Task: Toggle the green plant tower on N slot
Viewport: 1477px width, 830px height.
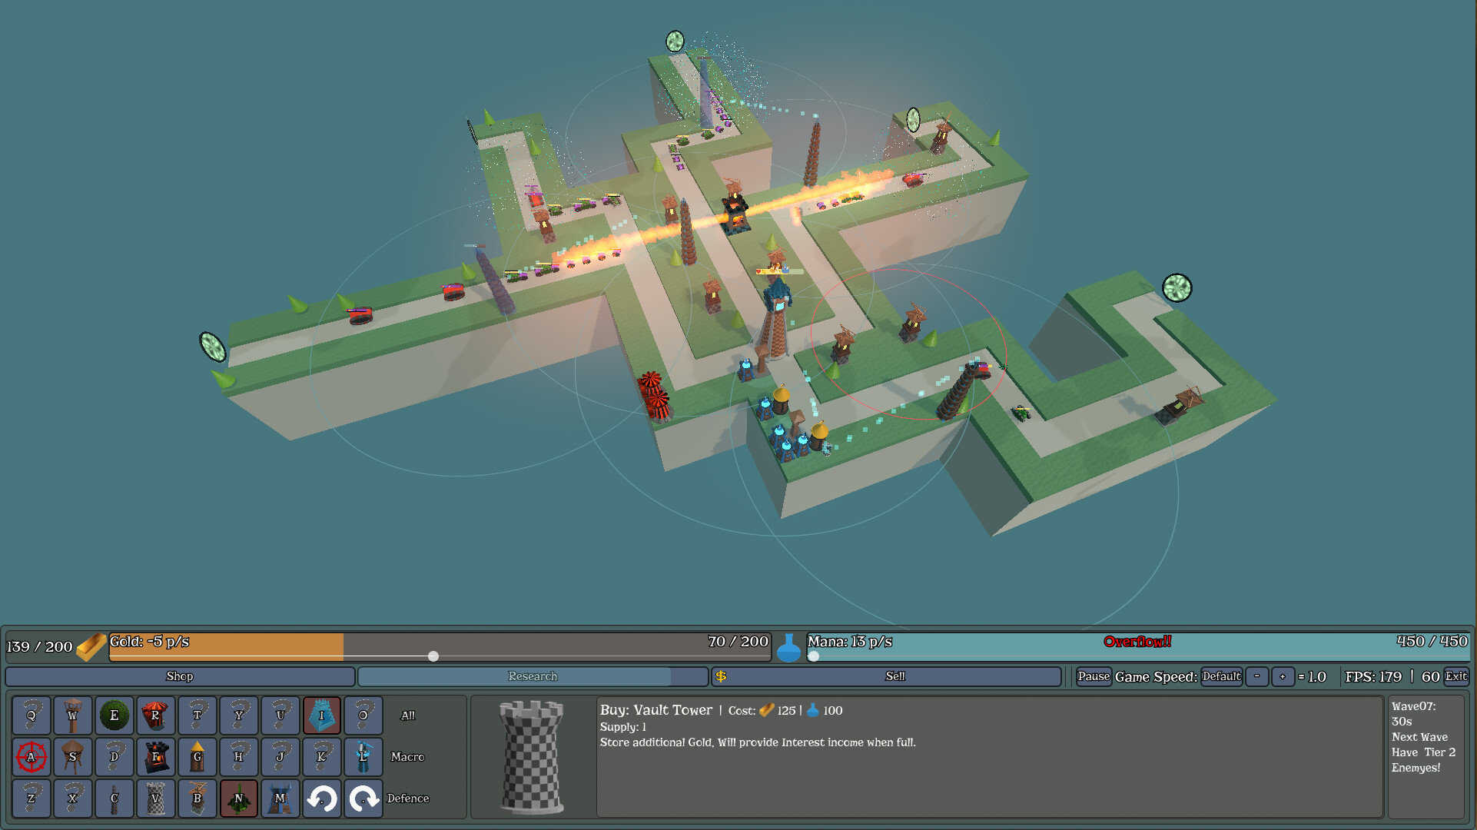Action: pos(238,798)
